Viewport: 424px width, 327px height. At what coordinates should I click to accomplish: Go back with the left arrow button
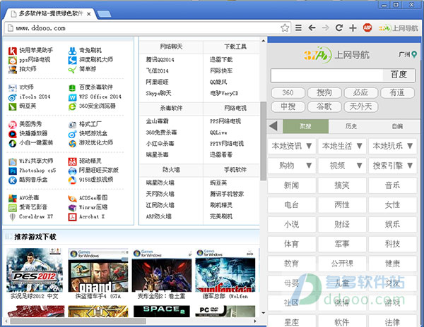(x=312, y=27)
